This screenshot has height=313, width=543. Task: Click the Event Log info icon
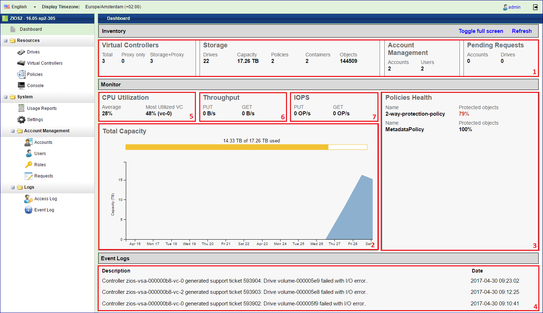[x=29, y=210]
